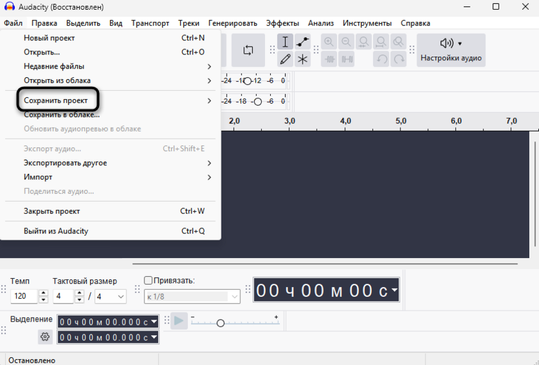Click Fit selection to width icon

click(363, 42)
